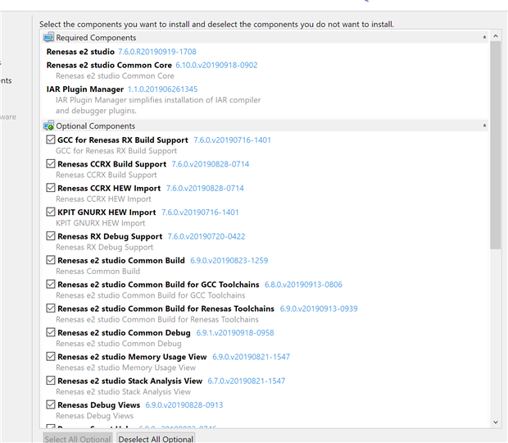Click GCC for Renesas RX Build Support label
508x443 pixels.
click(x=123, y=140)
